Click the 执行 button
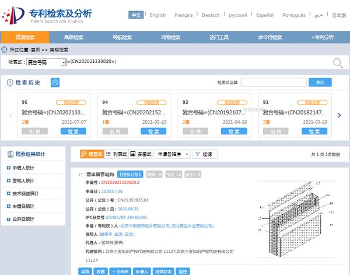This screenshot has width=350, height=275. [x=320, y=82]
